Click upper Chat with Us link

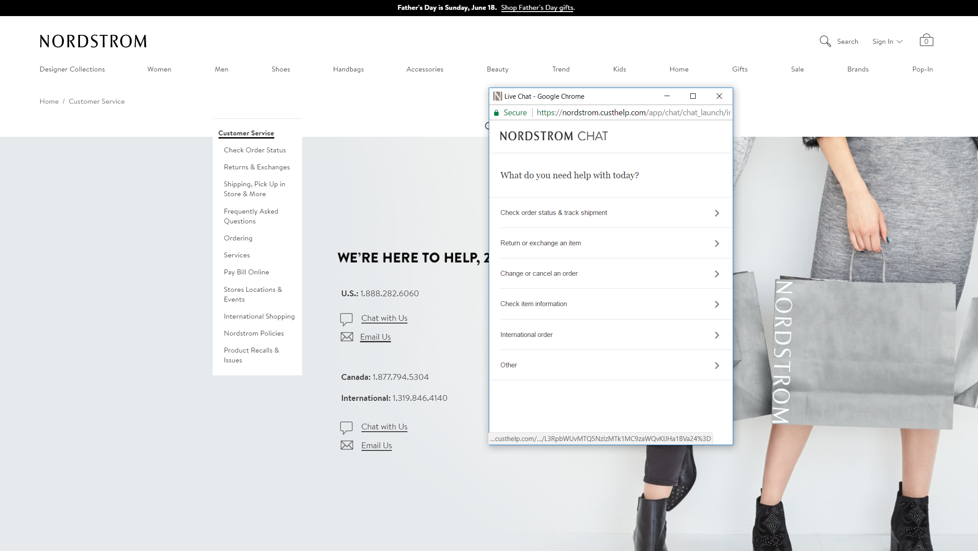[384, 318]
